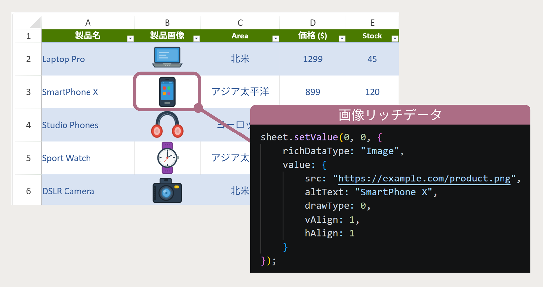The width and height of the screenshot is (543, 287).
Task: Select column C header
Action: (x=240, y=23)
